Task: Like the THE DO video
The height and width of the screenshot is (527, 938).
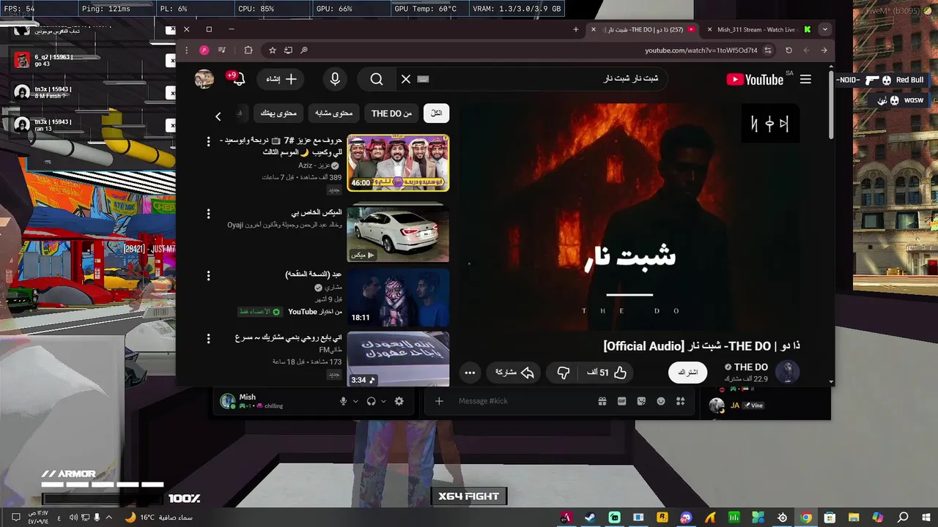Action: 607,373
